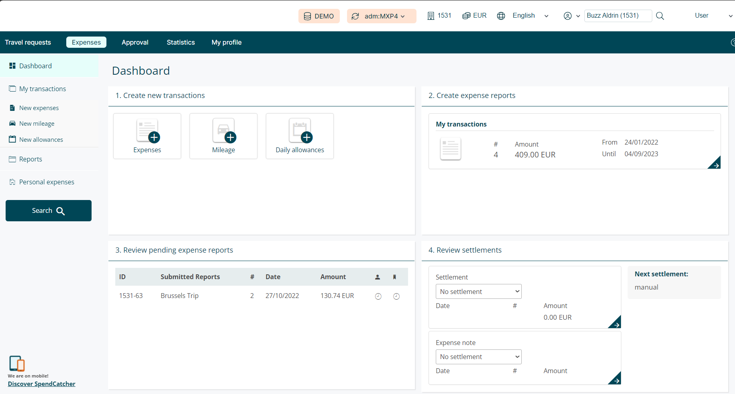Click the Daily allowances calendar icon
Image resolution: width=735 pixels, height=394 pixels.
300,131
